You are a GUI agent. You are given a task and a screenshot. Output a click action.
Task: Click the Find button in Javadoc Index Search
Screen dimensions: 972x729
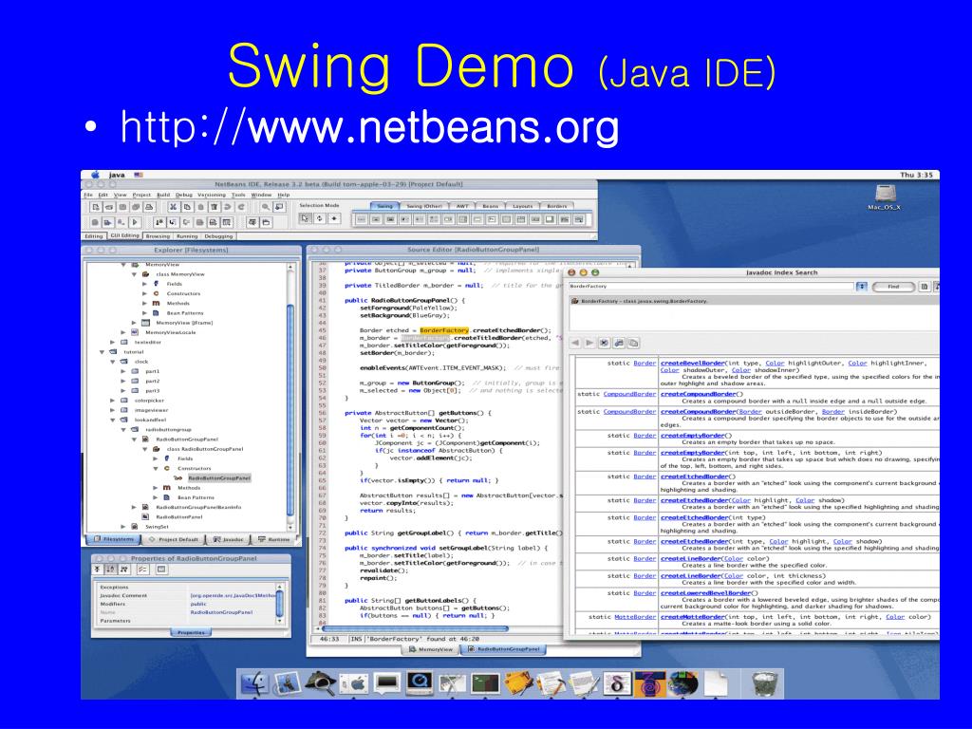click(893, 287)
